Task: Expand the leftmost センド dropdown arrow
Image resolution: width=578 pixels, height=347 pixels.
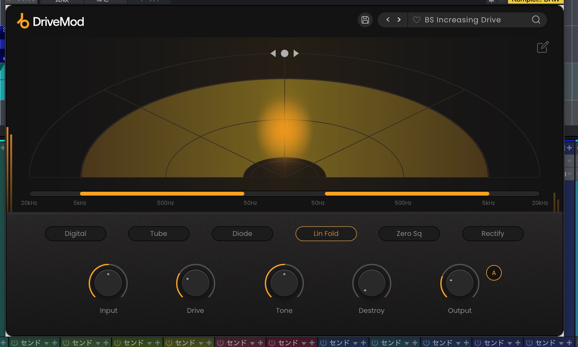Action: click(47, 343)
